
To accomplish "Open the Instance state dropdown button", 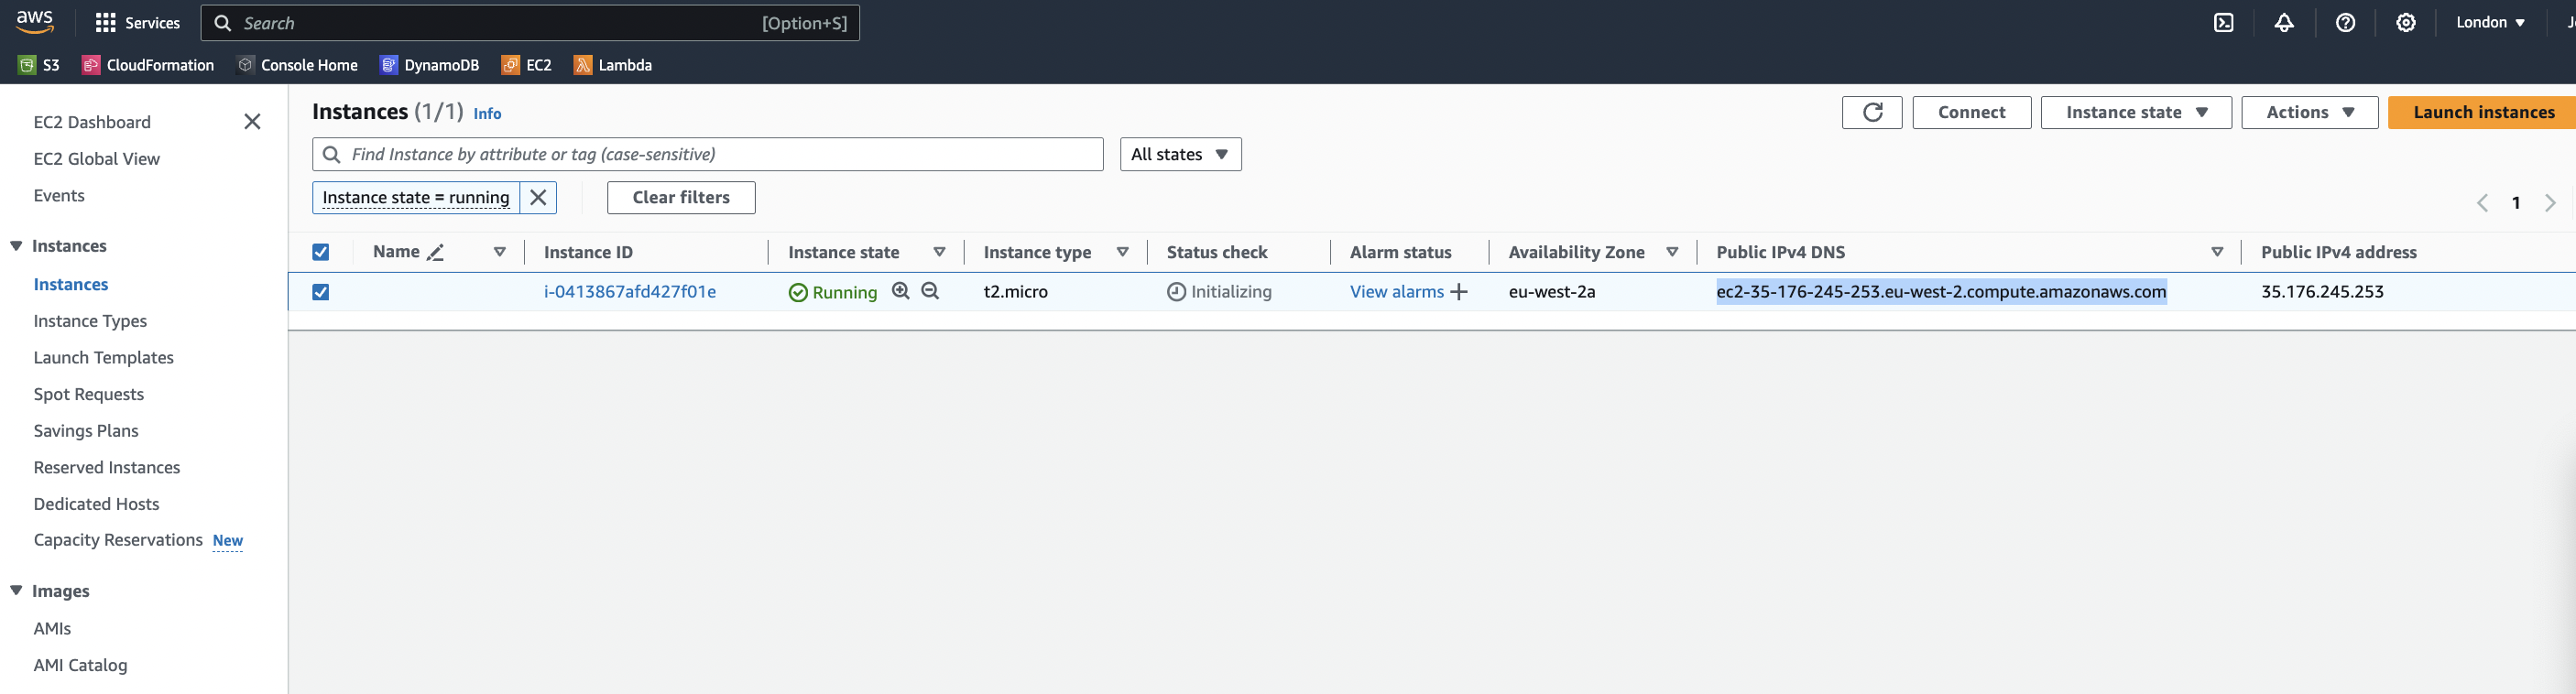I will tap(2136, 112).
